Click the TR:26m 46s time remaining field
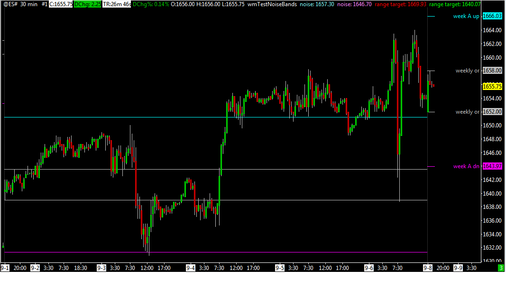The width and height of the screenshot is (506, 306). [x=117, y=4]
